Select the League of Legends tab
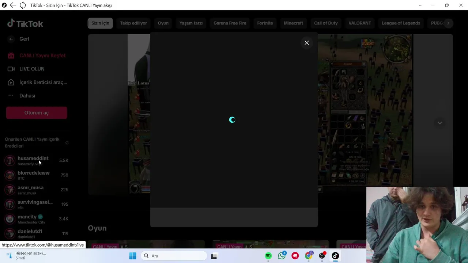The height and width of the screenshot is (263, 468). [x=401, y=23]
